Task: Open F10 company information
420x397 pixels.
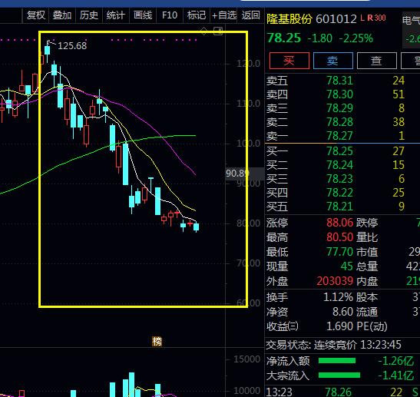Action: pos(170,15)
